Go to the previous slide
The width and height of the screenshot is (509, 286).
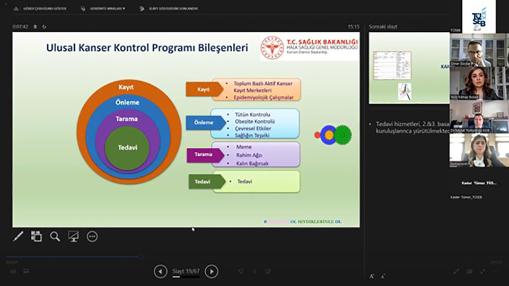pyautogui.click(x=160, y=272)
